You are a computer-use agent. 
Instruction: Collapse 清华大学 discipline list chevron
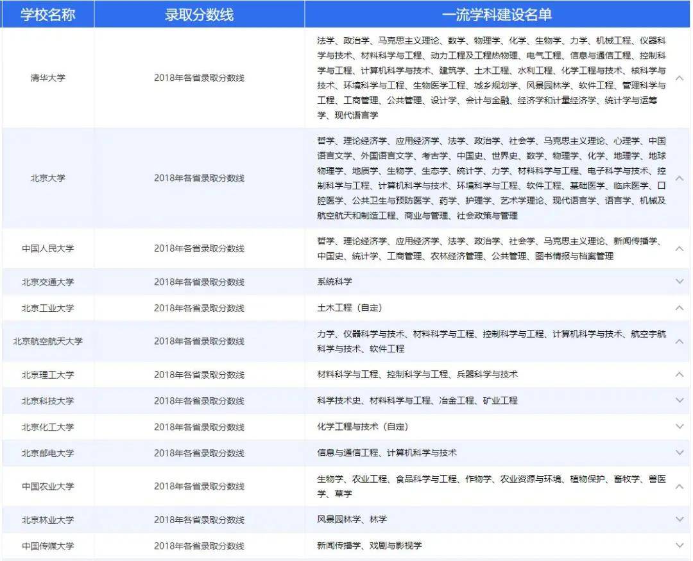pyautogui.click(x=680, y=78)
